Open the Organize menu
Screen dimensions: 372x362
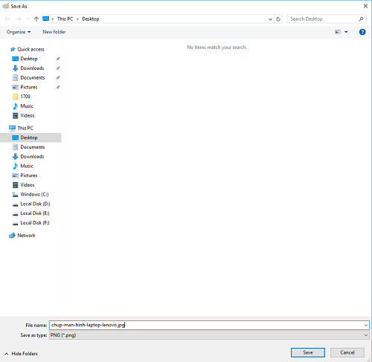point(19,32)
